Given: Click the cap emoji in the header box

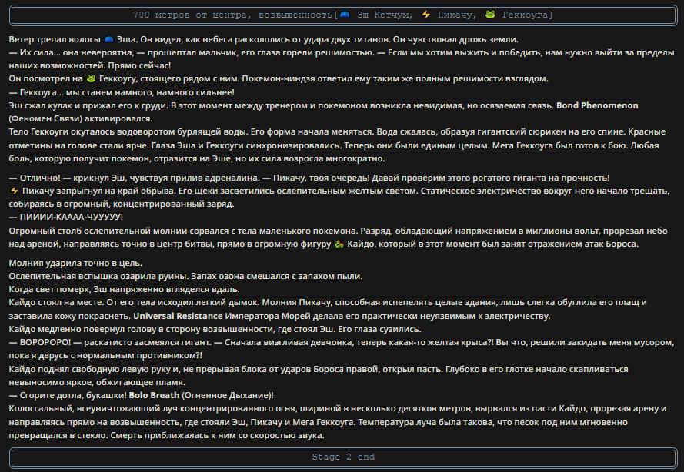Looking at the screenshot, I should (345, 15).
